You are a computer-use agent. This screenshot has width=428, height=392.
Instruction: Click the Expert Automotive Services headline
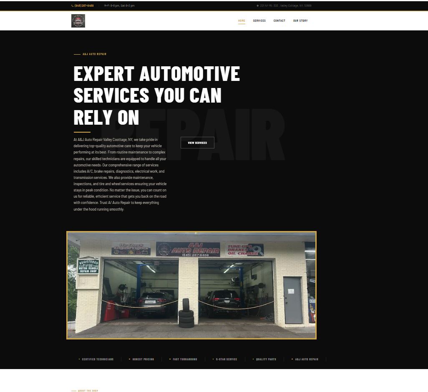(157, 95)
